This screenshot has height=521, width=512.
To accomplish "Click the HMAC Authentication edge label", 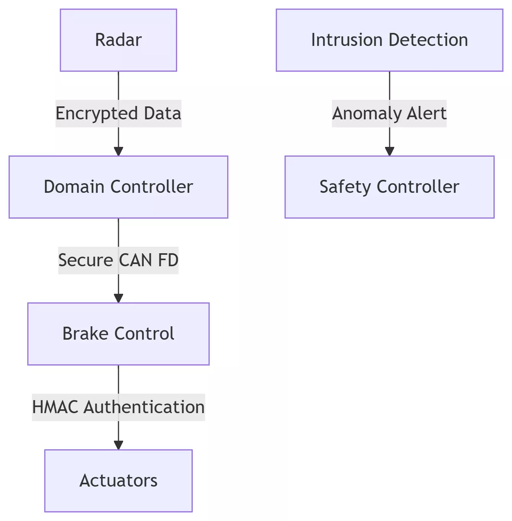I will pyautogui.click(x=118, y=407).
